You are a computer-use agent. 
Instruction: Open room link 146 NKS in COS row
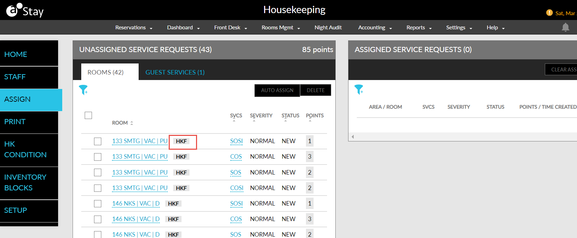click(136, 219)
